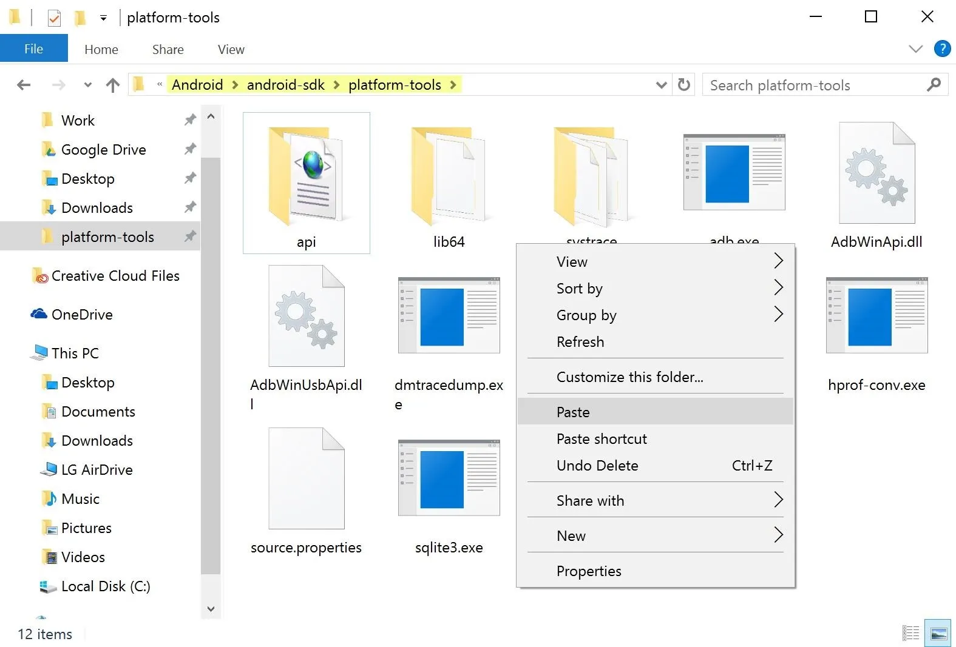Unpin Google Drive pin icon

tap(190, 149)
